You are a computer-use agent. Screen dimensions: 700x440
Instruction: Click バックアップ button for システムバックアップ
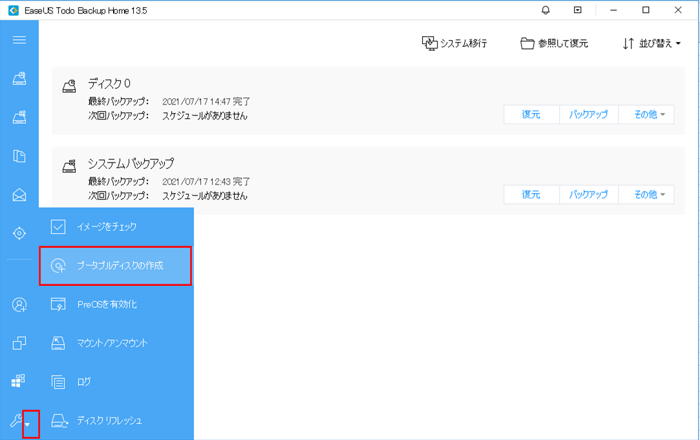tap(588, 194)
